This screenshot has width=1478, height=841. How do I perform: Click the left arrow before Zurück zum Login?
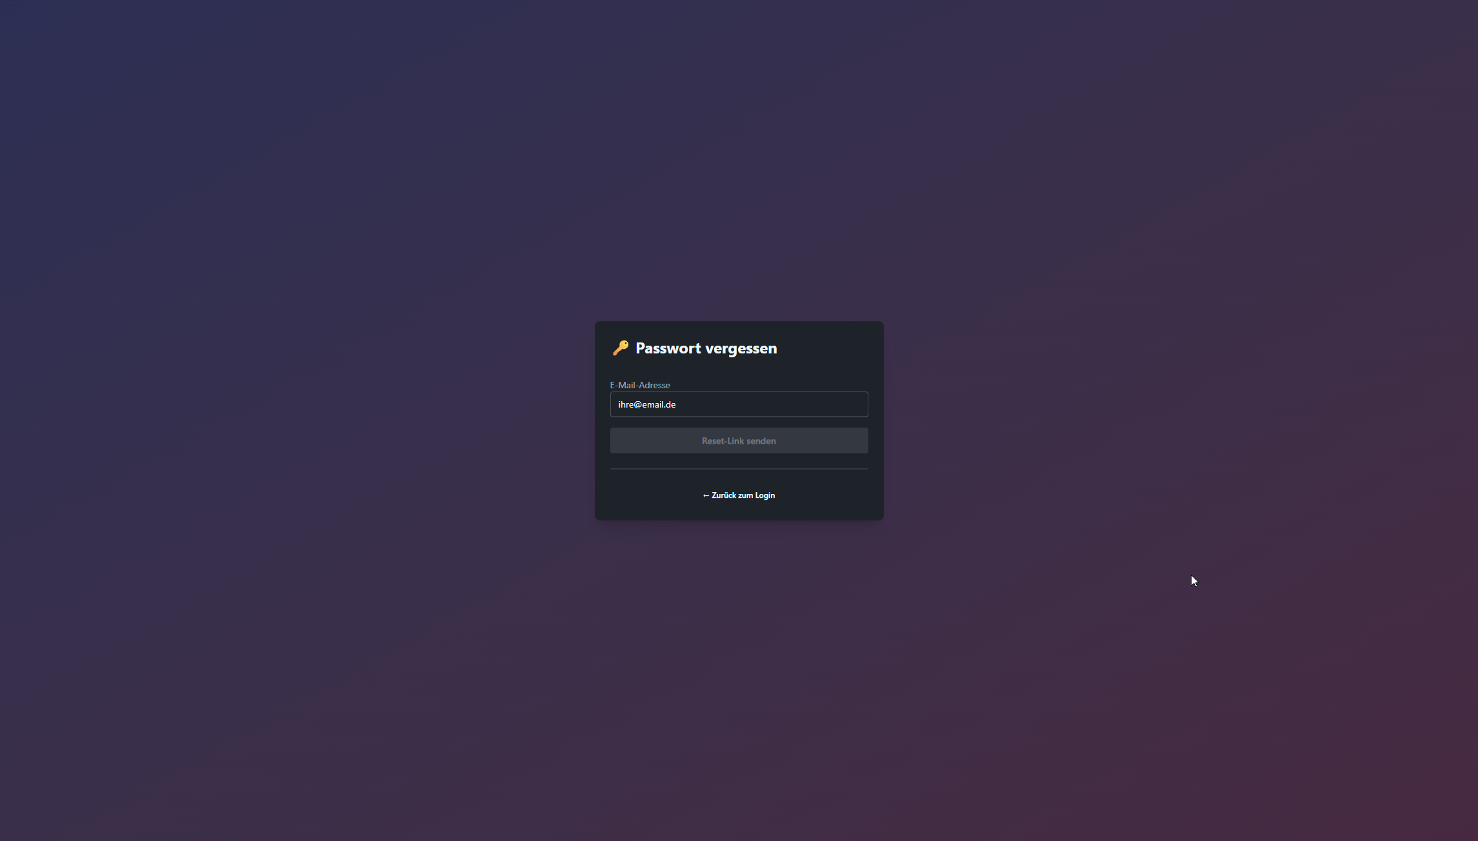[x=706, y=495]
